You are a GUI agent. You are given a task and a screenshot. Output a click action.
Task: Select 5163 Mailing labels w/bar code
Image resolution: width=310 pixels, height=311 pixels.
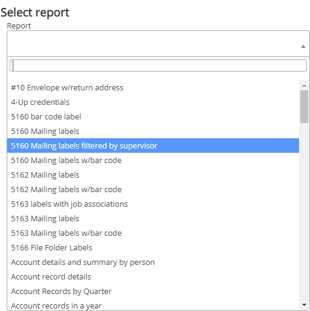pos(153,233)
